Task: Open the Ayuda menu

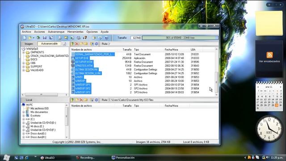Action: pos(105,32)
